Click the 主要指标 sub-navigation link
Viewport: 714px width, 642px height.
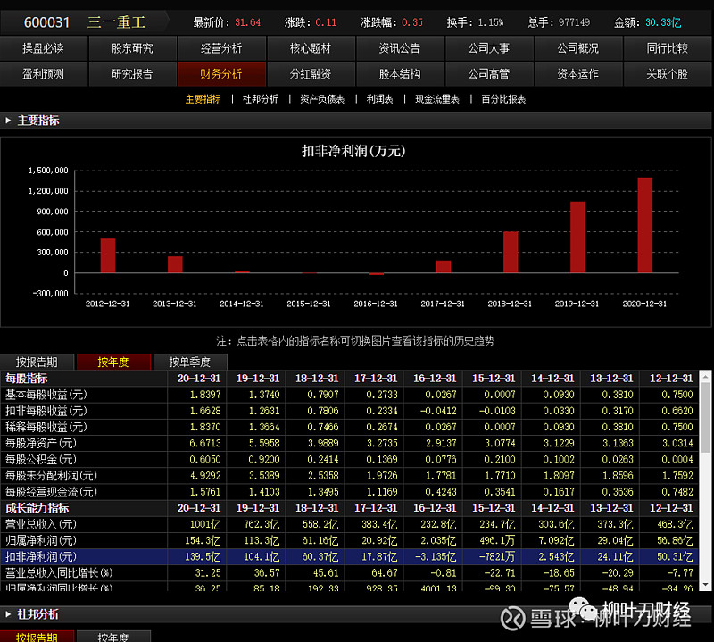point(203,99)
